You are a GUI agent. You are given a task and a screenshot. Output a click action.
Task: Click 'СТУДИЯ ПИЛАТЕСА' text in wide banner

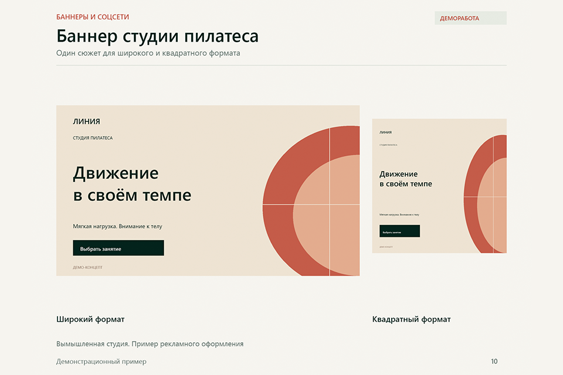coord(93,138)
